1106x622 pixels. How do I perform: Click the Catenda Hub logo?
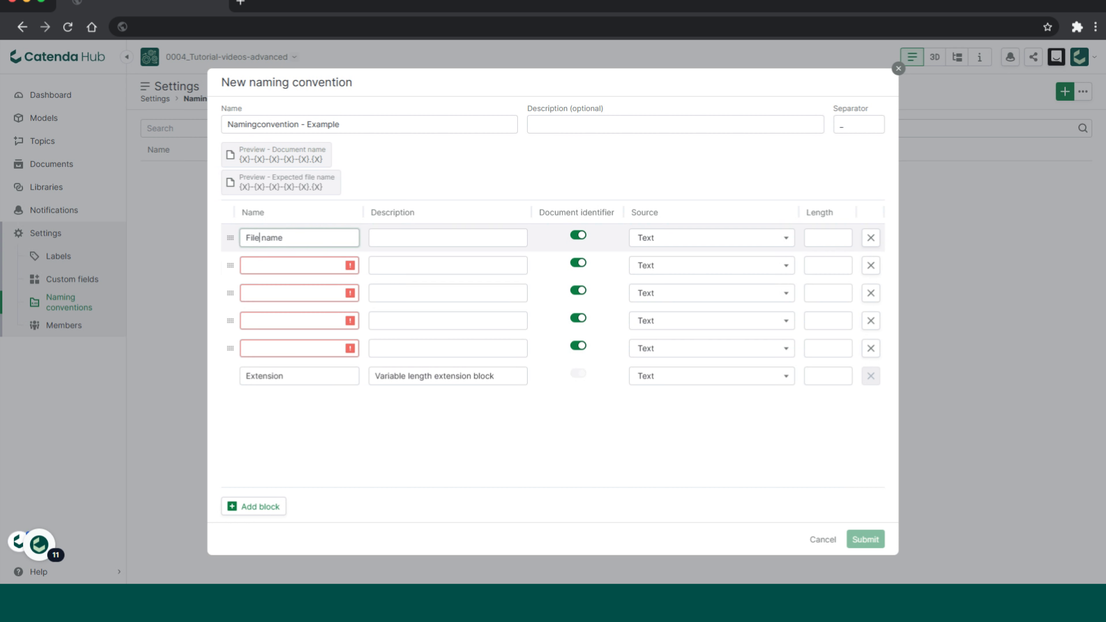pyautogui.click(x=58, y=56)
